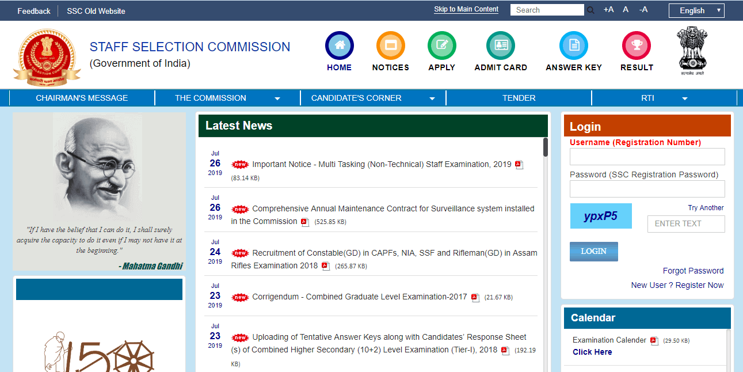Click the search magnifier icon
743x372 pixels.
590,10
